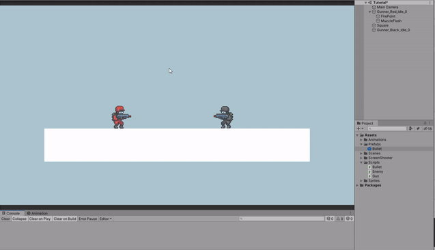Toggle console warning messages filter
This screenshot has height=250, width=435.
(x=339, y=219)
